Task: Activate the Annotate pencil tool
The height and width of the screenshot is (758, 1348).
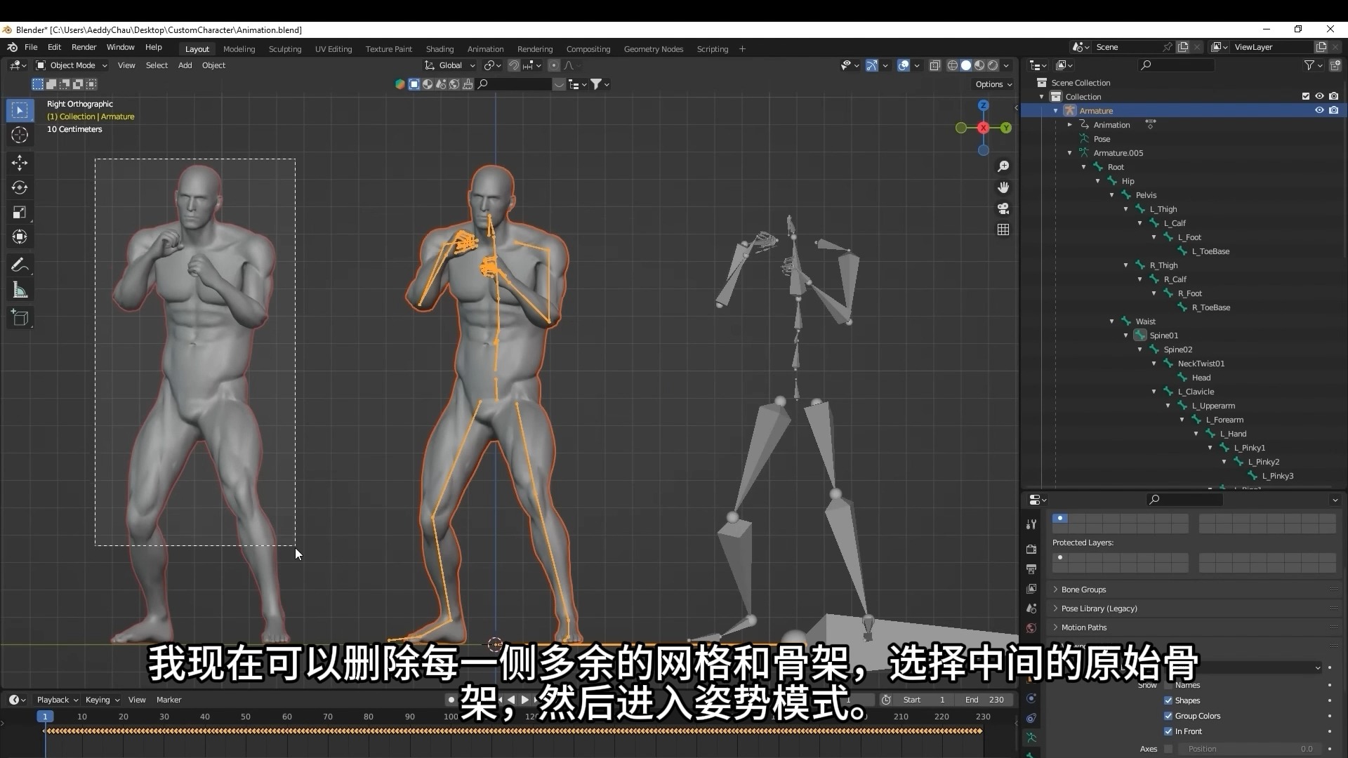Action: (20, 265)
